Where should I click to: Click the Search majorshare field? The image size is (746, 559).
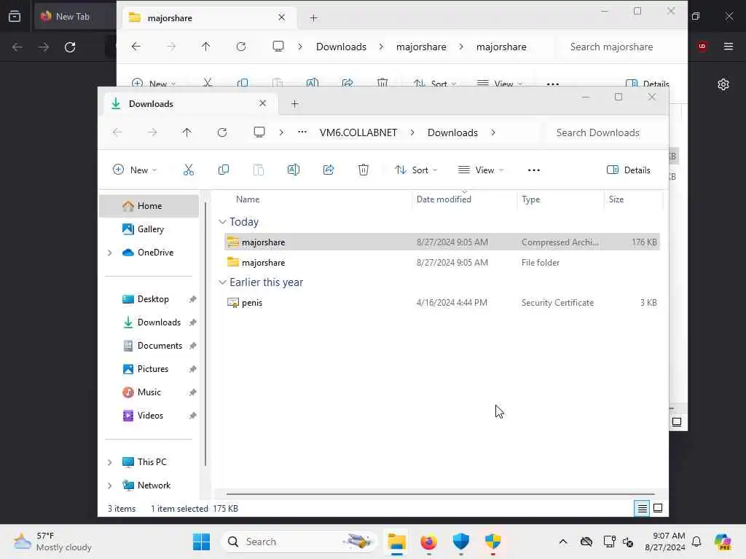tap(619, 47)
